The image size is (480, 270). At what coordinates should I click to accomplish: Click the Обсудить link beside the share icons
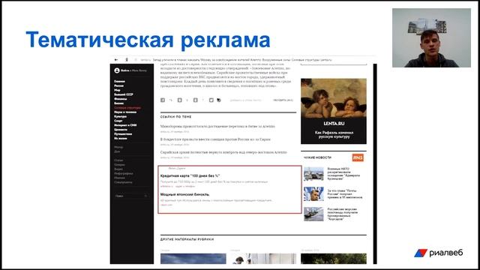283,100
